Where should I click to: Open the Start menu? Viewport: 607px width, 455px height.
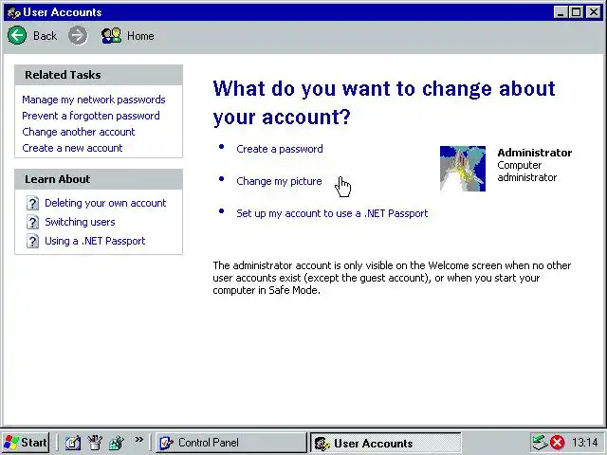point(26,443)
